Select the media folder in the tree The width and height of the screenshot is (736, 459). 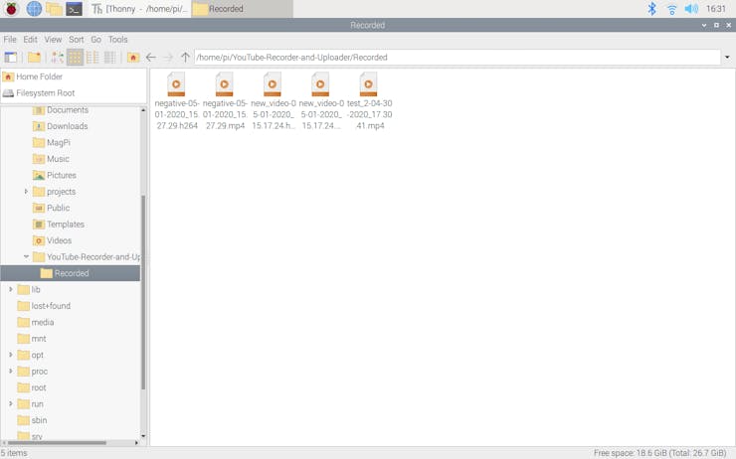42,322
